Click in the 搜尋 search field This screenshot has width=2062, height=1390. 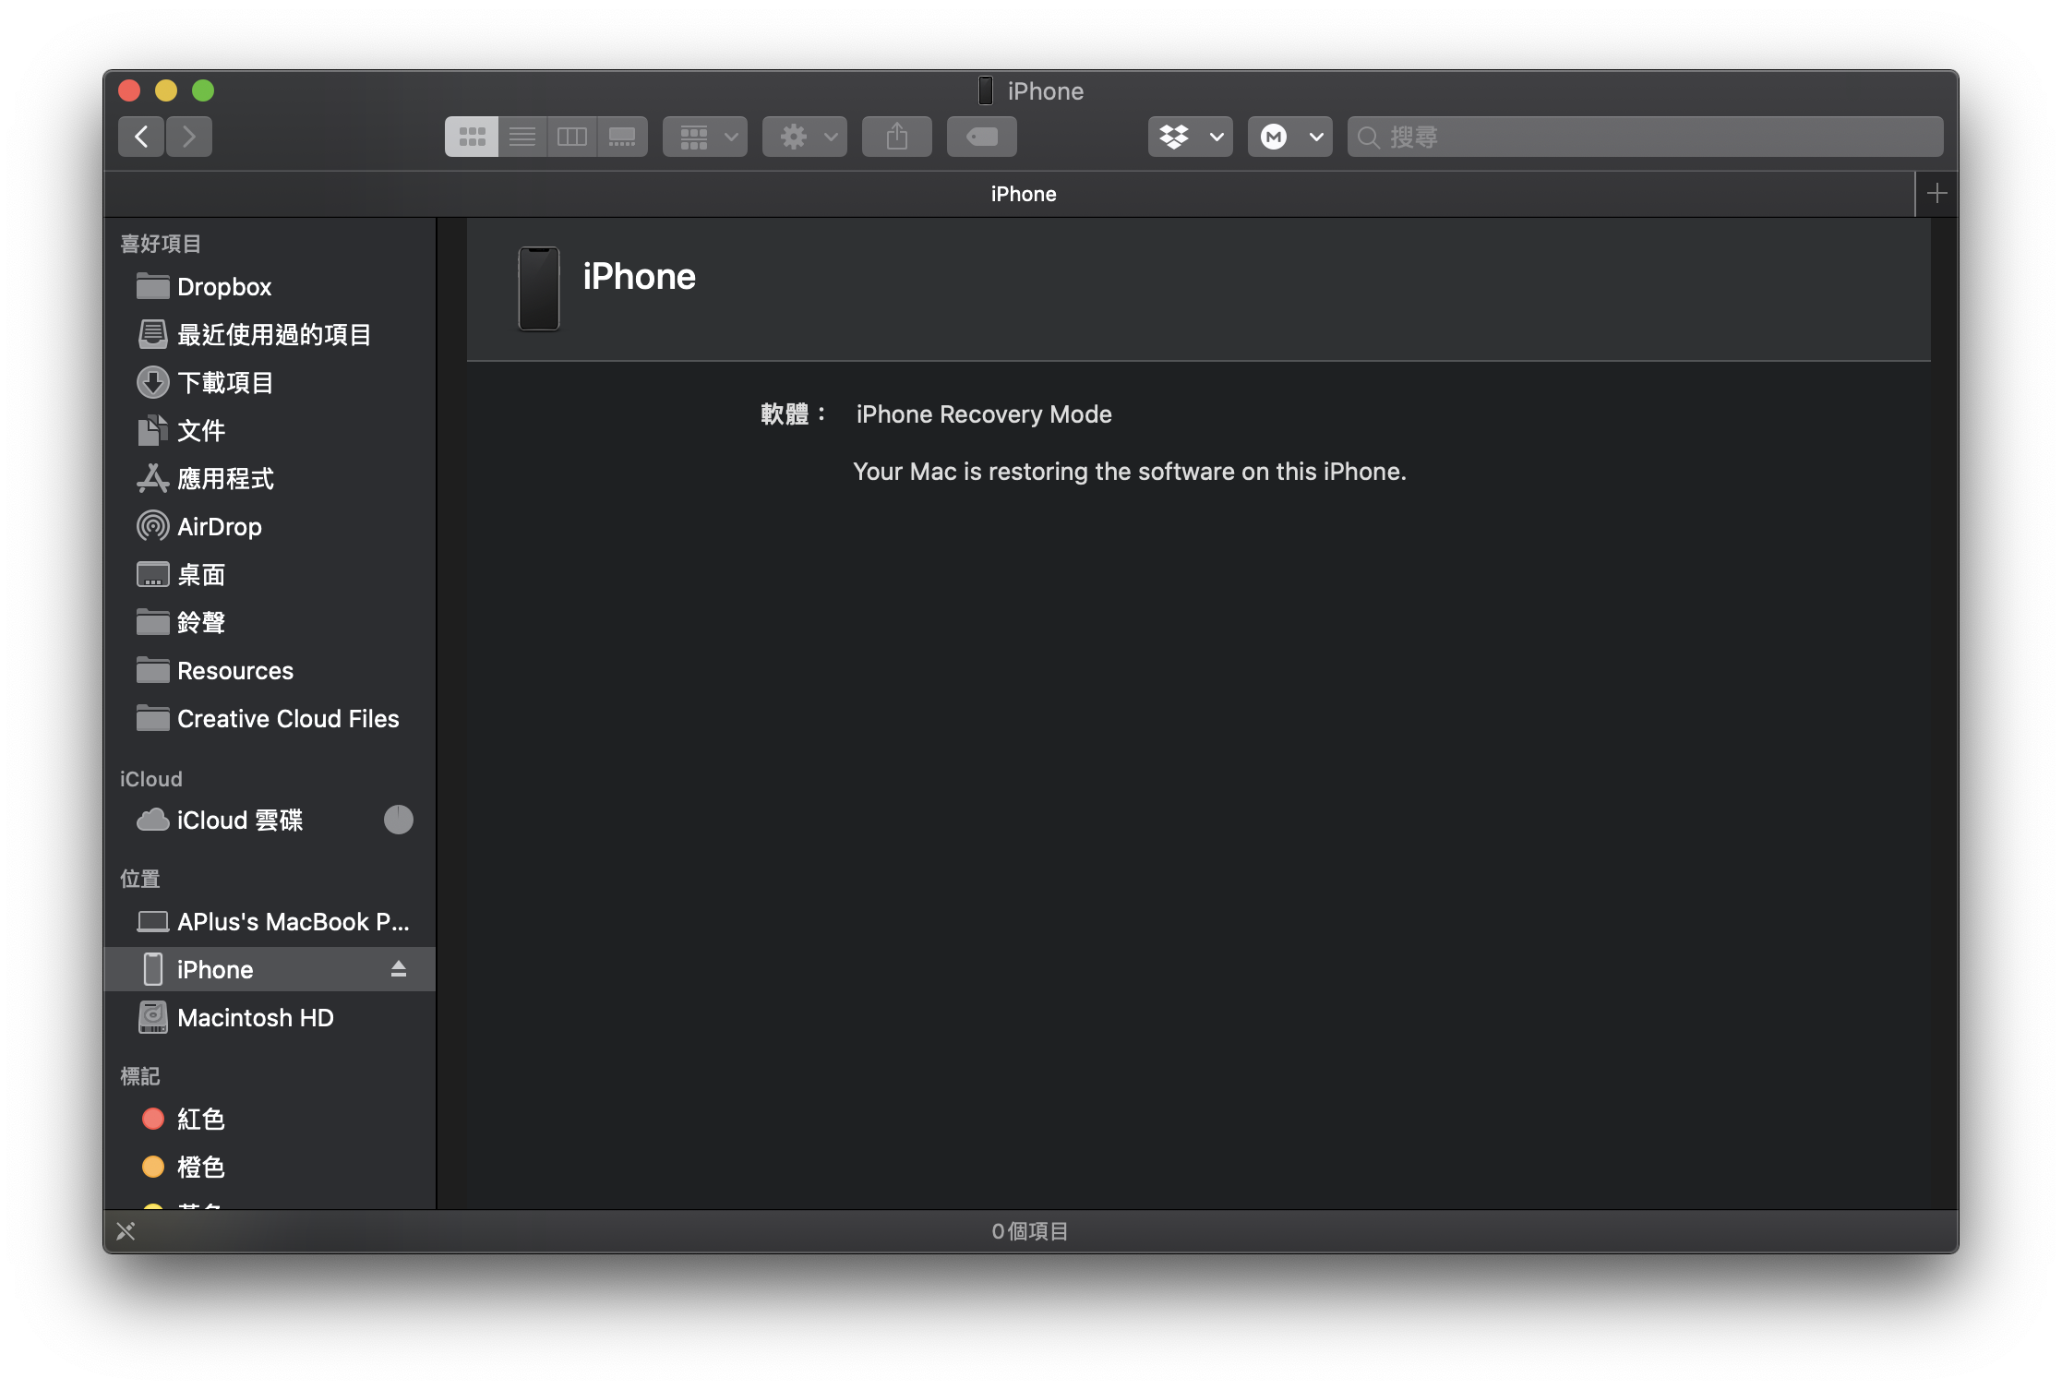1646,137
